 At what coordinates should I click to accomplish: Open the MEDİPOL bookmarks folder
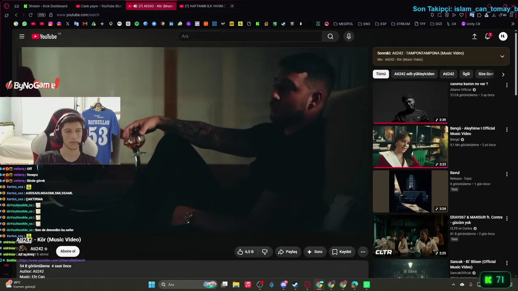coord(343,24)
